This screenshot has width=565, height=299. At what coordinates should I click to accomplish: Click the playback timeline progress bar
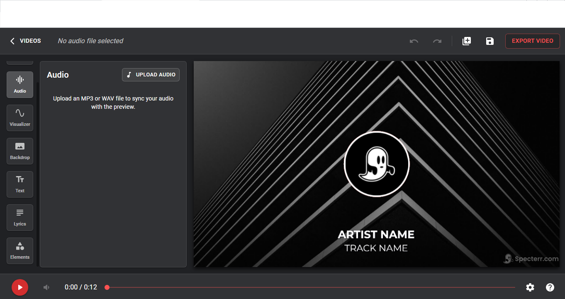[311, 287]
